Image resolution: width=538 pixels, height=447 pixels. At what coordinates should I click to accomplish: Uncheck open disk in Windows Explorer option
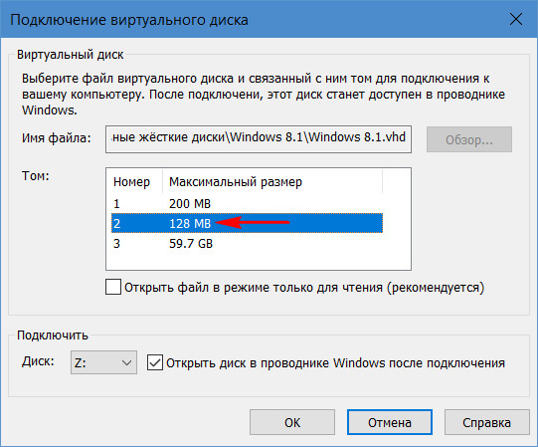pyautogui.click(x=155, y=362)
